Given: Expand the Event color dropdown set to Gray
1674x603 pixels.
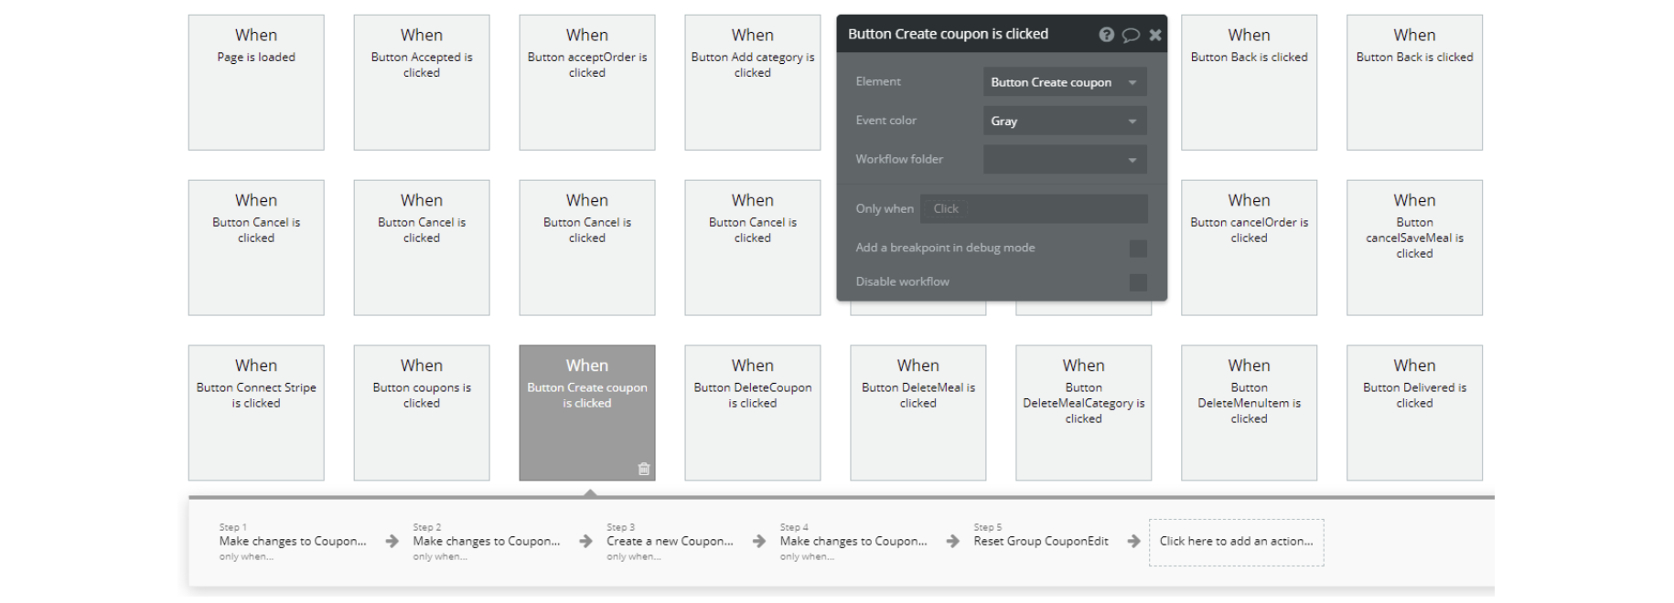Looking at the screenshot, I should (x=1064, y=121).
